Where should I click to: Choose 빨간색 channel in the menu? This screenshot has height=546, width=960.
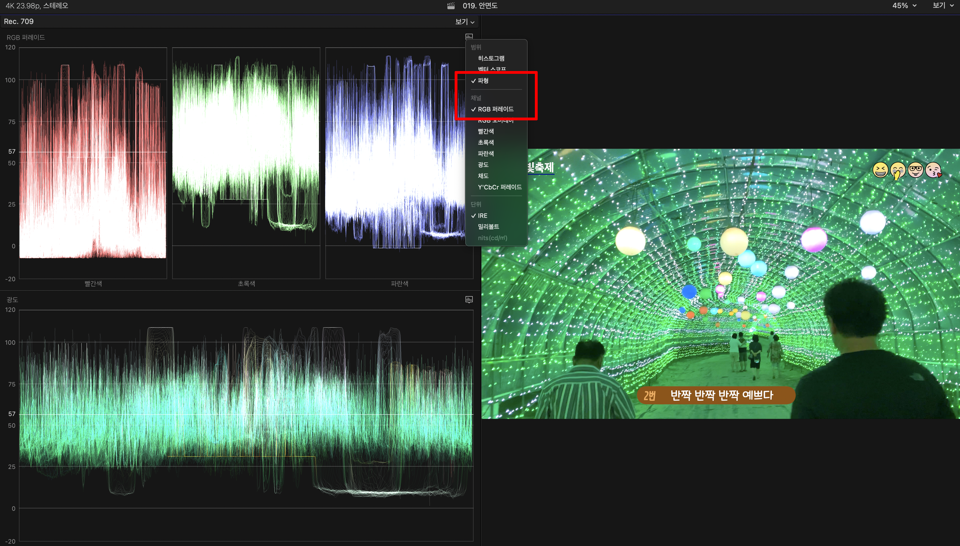486,131
